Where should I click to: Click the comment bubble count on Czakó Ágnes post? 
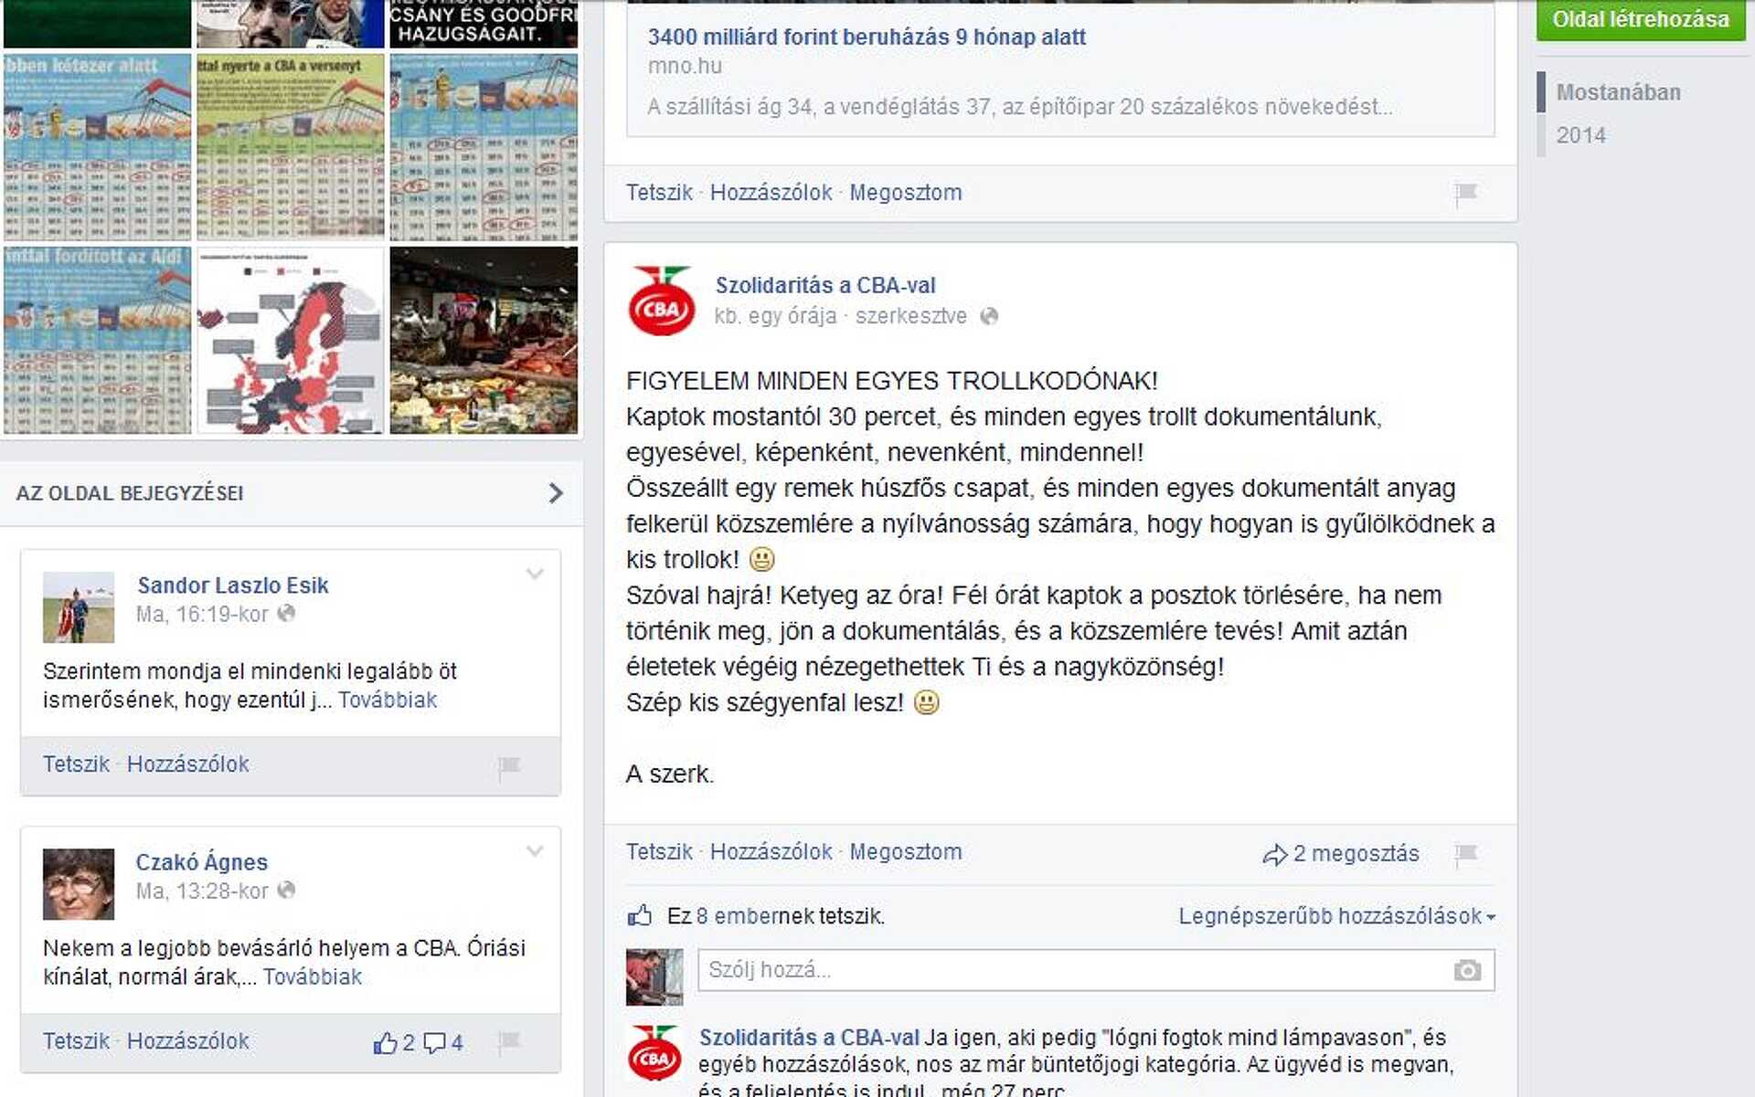[444, 1042]
